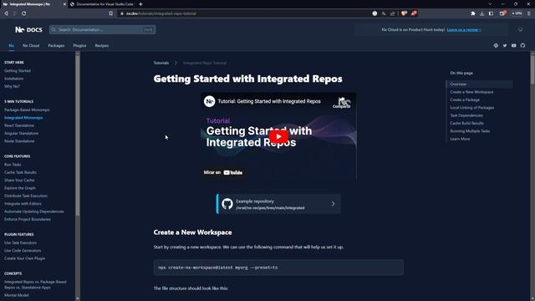This screenshot has height=301, width=535.
Task: Click the Brave Shields lion icon
Action: tap(405, 13)
